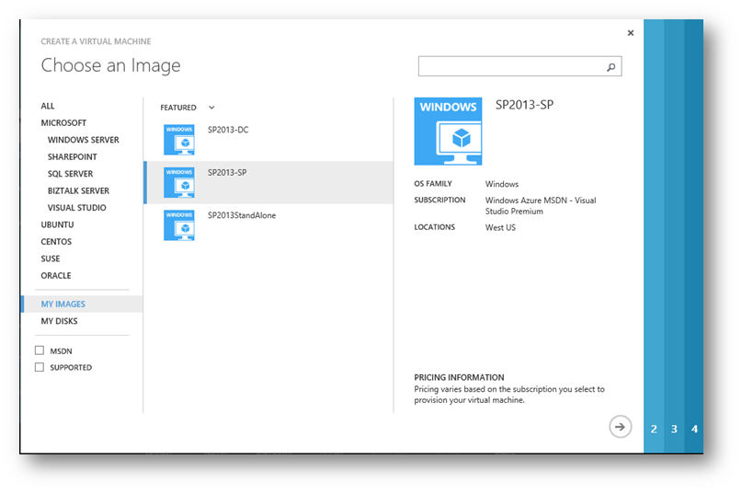Tick the MSDN checkbox
This screenshot has height=493, width=742.
click(x=40, y=350)
